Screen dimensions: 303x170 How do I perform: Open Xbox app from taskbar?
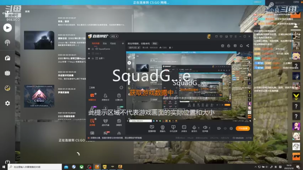click(x=81, y=167)
